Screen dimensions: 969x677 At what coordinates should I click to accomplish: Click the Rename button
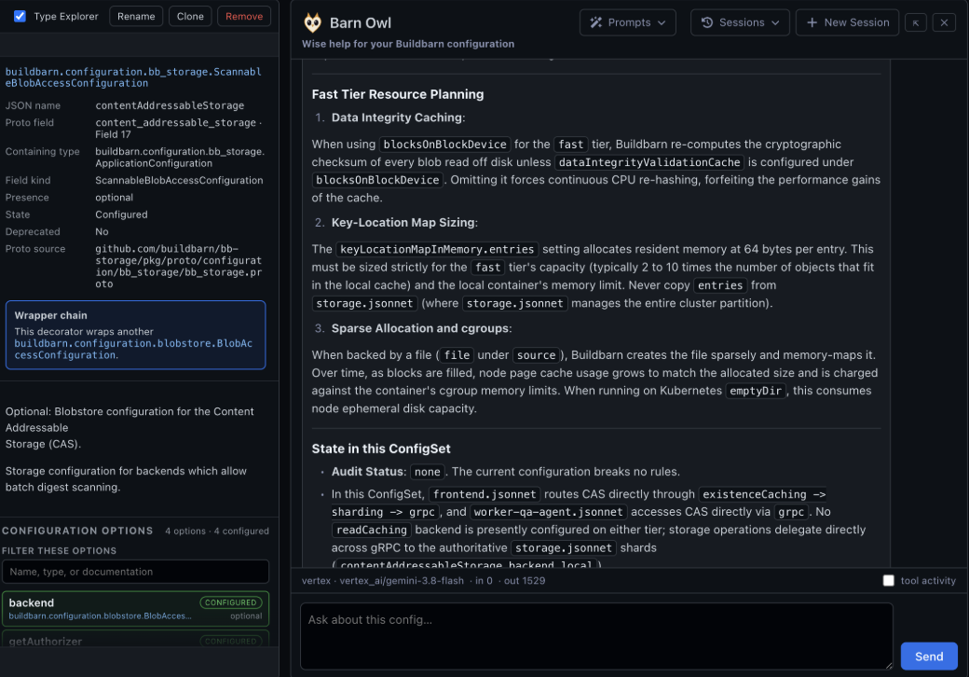click(136, 16)
